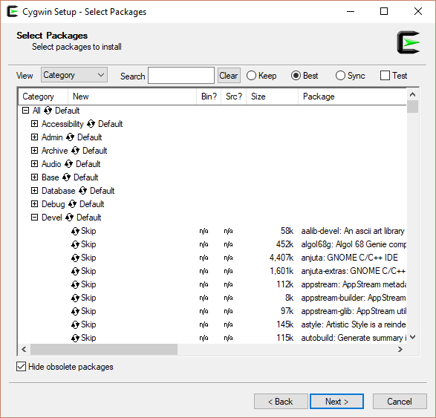Expand the Accessibility category node

click(x=34, y=124)
